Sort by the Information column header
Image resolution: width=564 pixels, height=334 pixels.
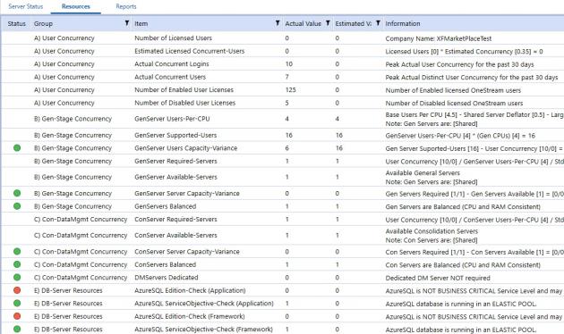[x=403, y=24]
